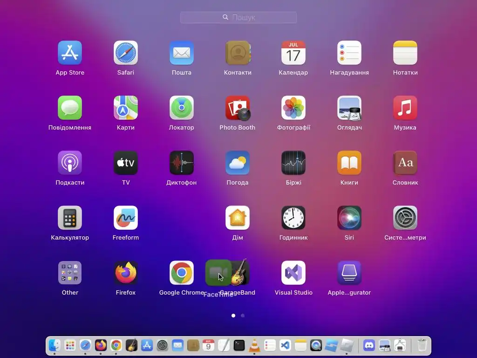Image resolution: width=477 pixels, height=358 pixels.
Task: Launch the Музика app
Action: pos(405,108)
